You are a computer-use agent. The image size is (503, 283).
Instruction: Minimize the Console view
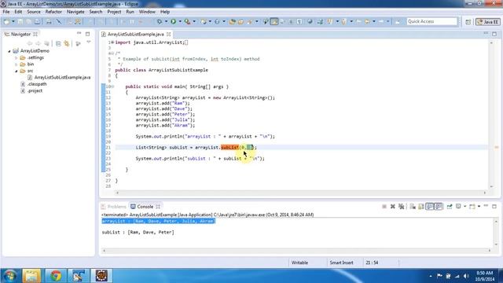point(486,206)
